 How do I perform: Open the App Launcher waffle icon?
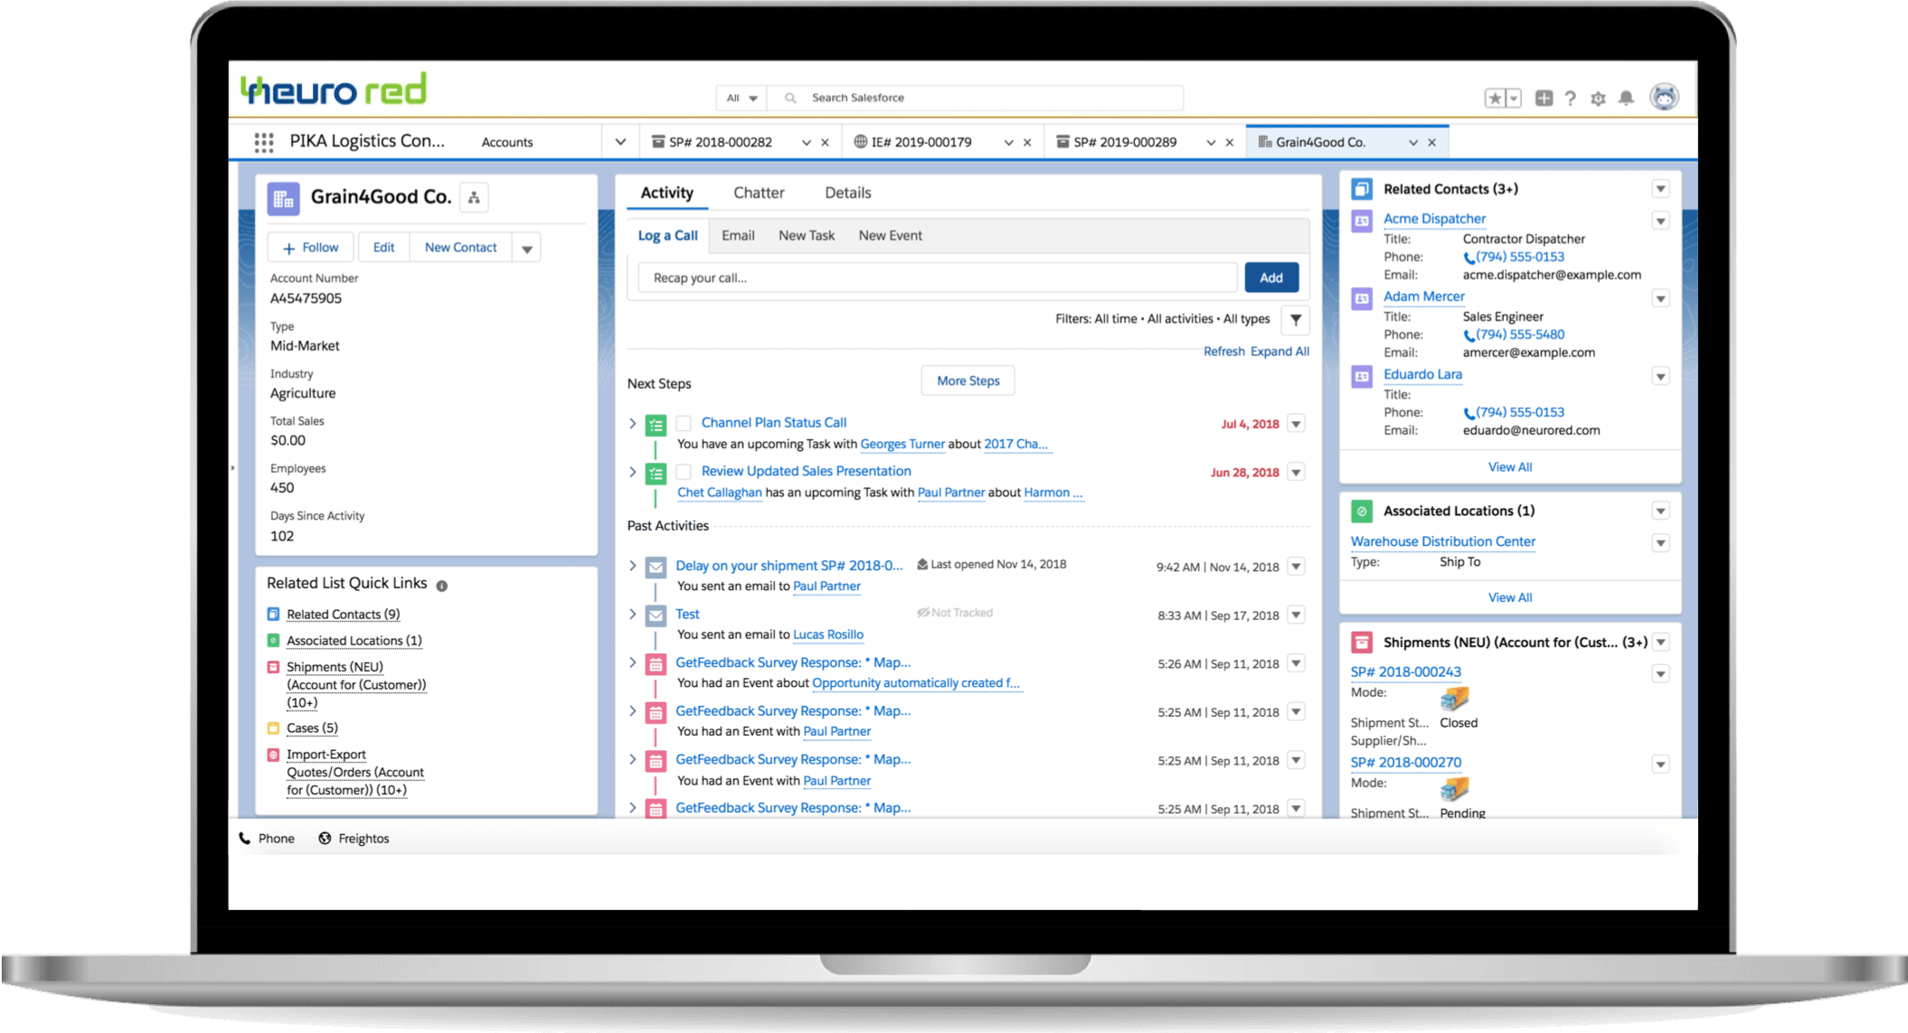(263, 141)
